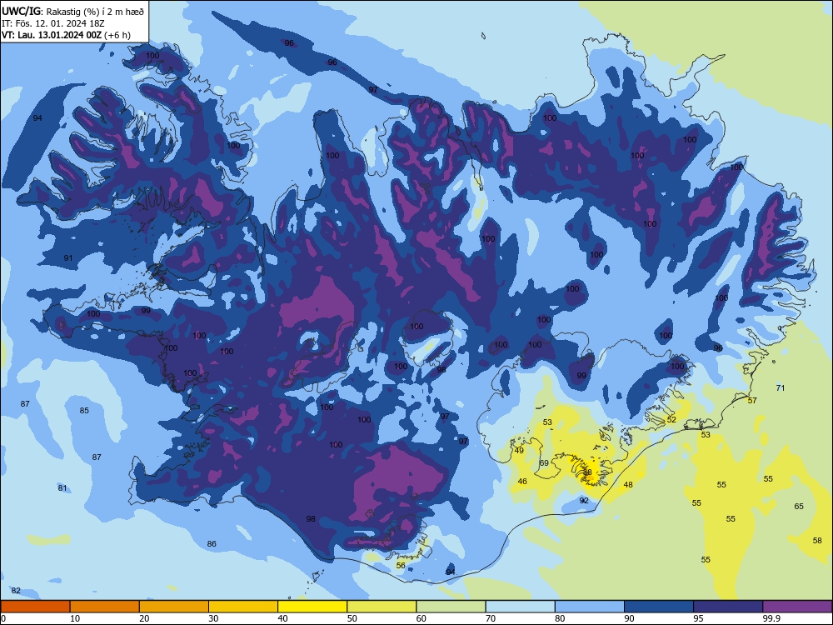Click the '71' humidity value on the map
This screenshot has height=625, width=833.
pos(781,388)
